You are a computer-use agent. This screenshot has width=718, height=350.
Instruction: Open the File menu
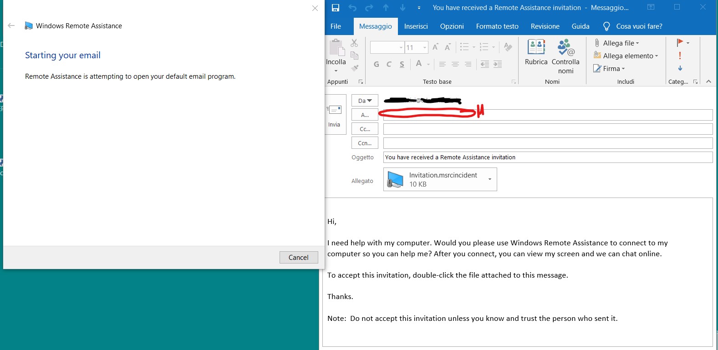(336, 26)
